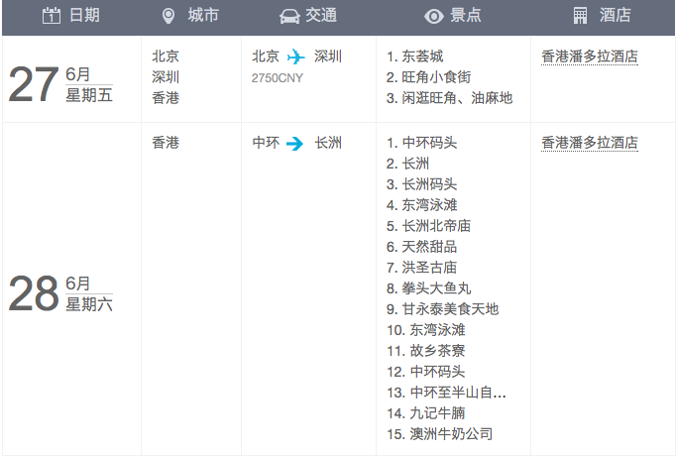Image resolution: width=676 pixels, height=456 pixels.
Task: Open 香港潘多拉酒店 link in June 28 row
Action: [x=590, y=143]
